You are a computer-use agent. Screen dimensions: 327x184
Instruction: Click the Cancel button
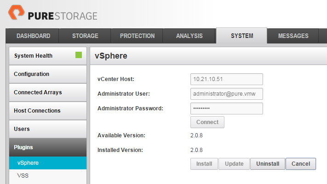click(301, 164)
